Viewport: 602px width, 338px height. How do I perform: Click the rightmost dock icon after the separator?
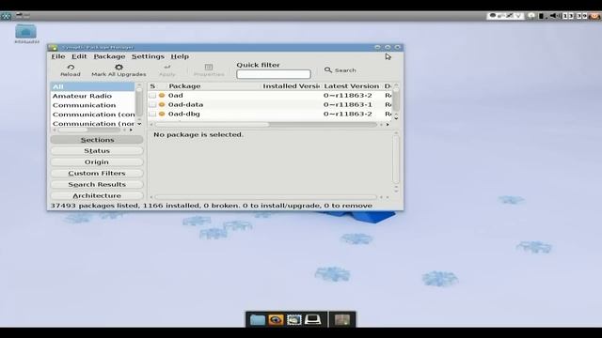click(x=341, y=319)
